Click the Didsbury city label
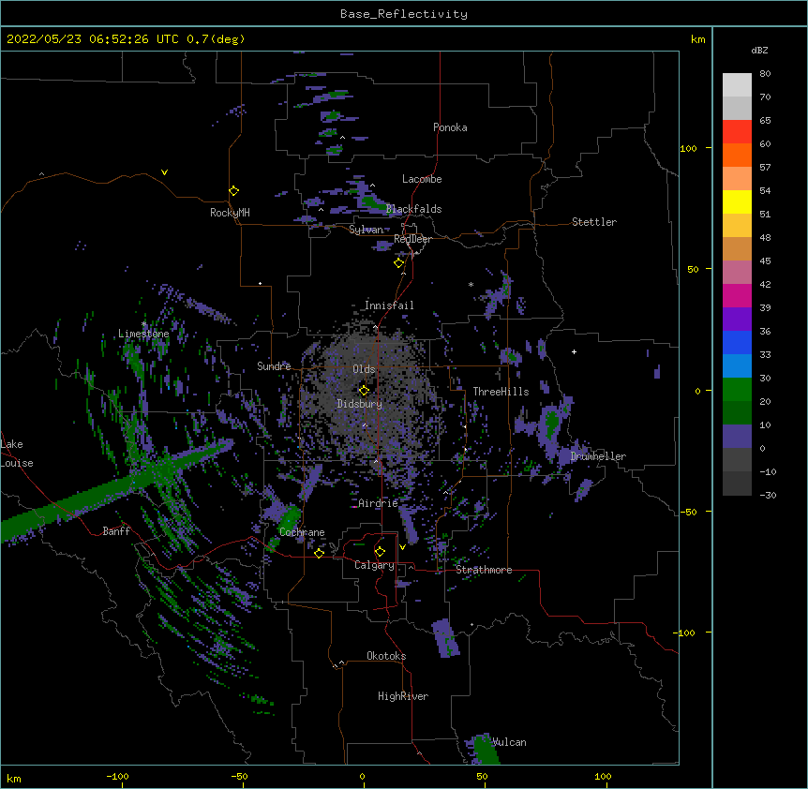808x789 pixels. (359, 404)
